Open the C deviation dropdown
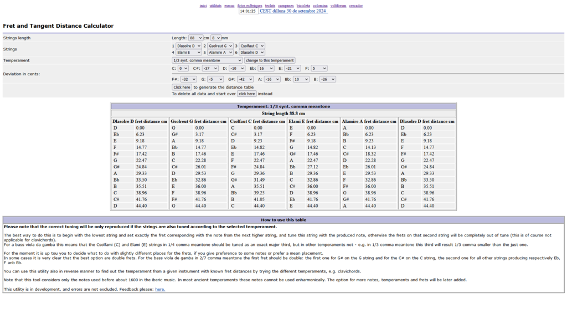The image size is (567, 319). (183, 68)
